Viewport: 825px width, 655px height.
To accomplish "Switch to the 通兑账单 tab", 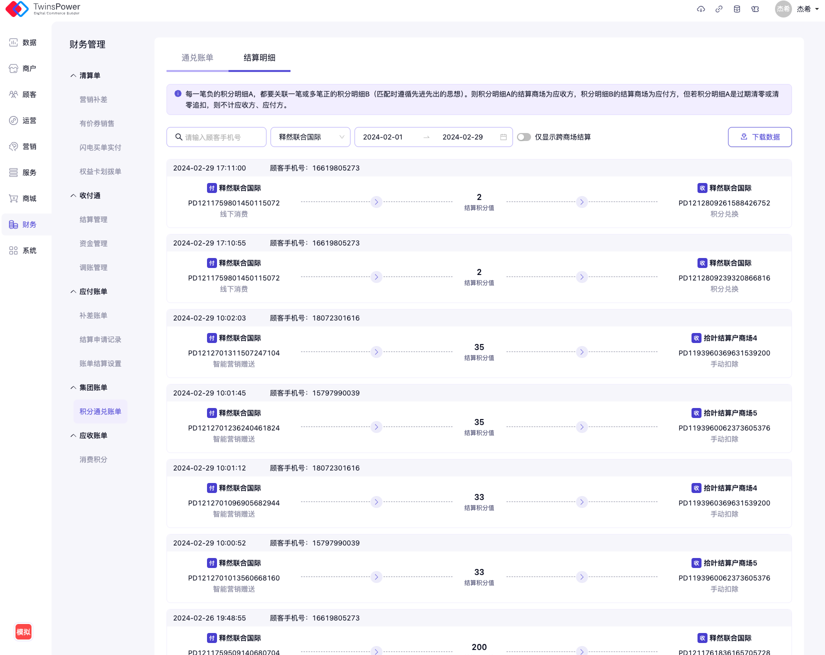I will [x=197, y=58].
